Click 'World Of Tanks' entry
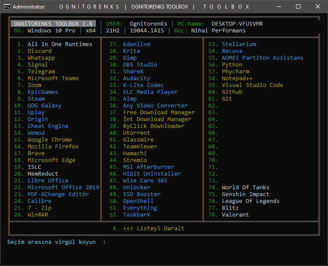Image resolution: width=328 pixels, height=266 pixels. (246, 188)
